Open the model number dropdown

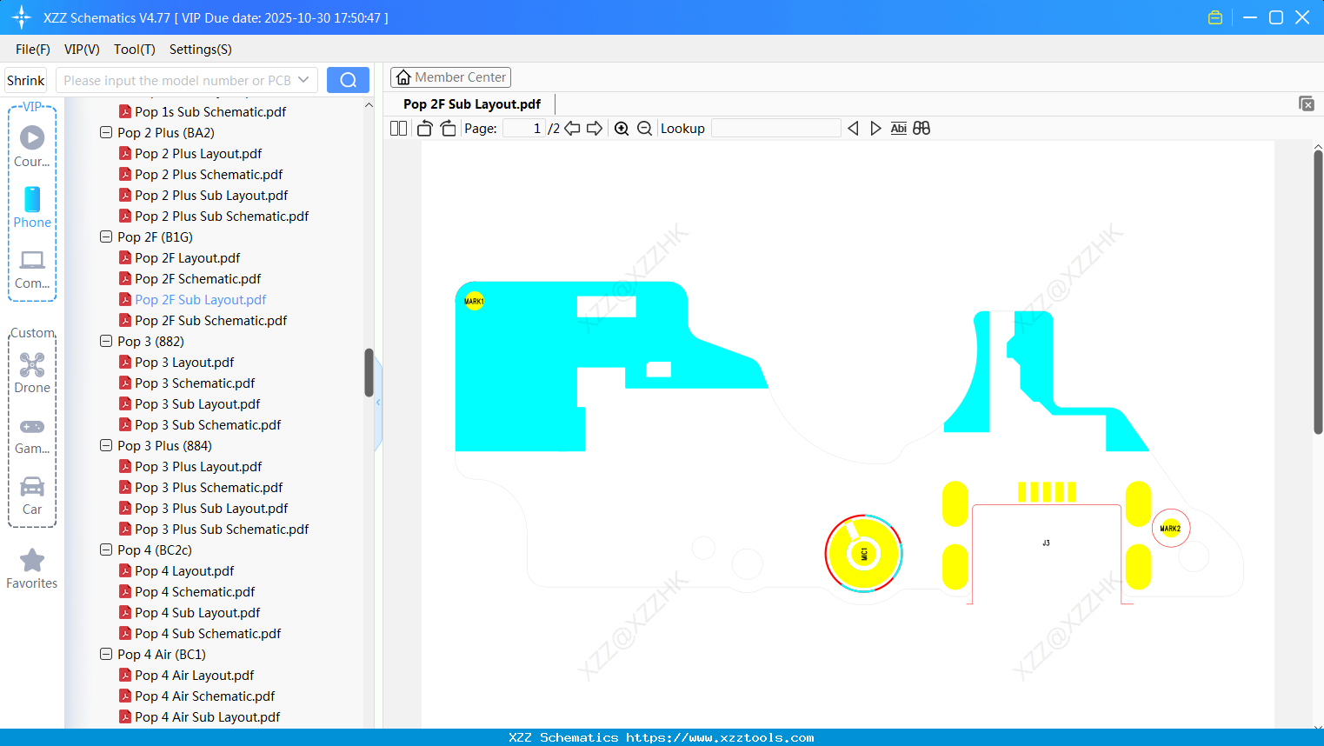pyautogui.click(x=303, y=78)
